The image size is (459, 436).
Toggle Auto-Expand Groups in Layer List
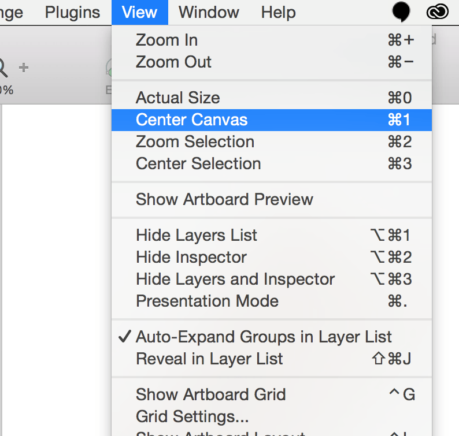(x=264, y=337)
